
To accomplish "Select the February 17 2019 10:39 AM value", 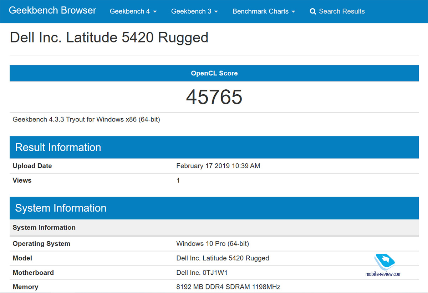I will (x=218, y=166).
